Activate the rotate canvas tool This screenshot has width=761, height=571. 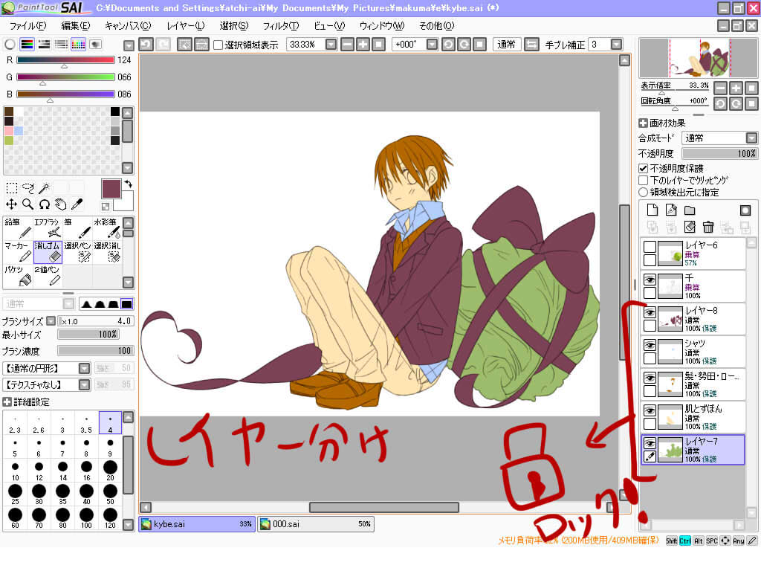44,204
